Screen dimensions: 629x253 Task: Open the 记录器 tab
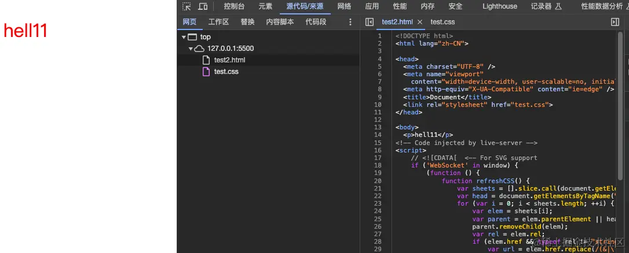tap(546, 6)
